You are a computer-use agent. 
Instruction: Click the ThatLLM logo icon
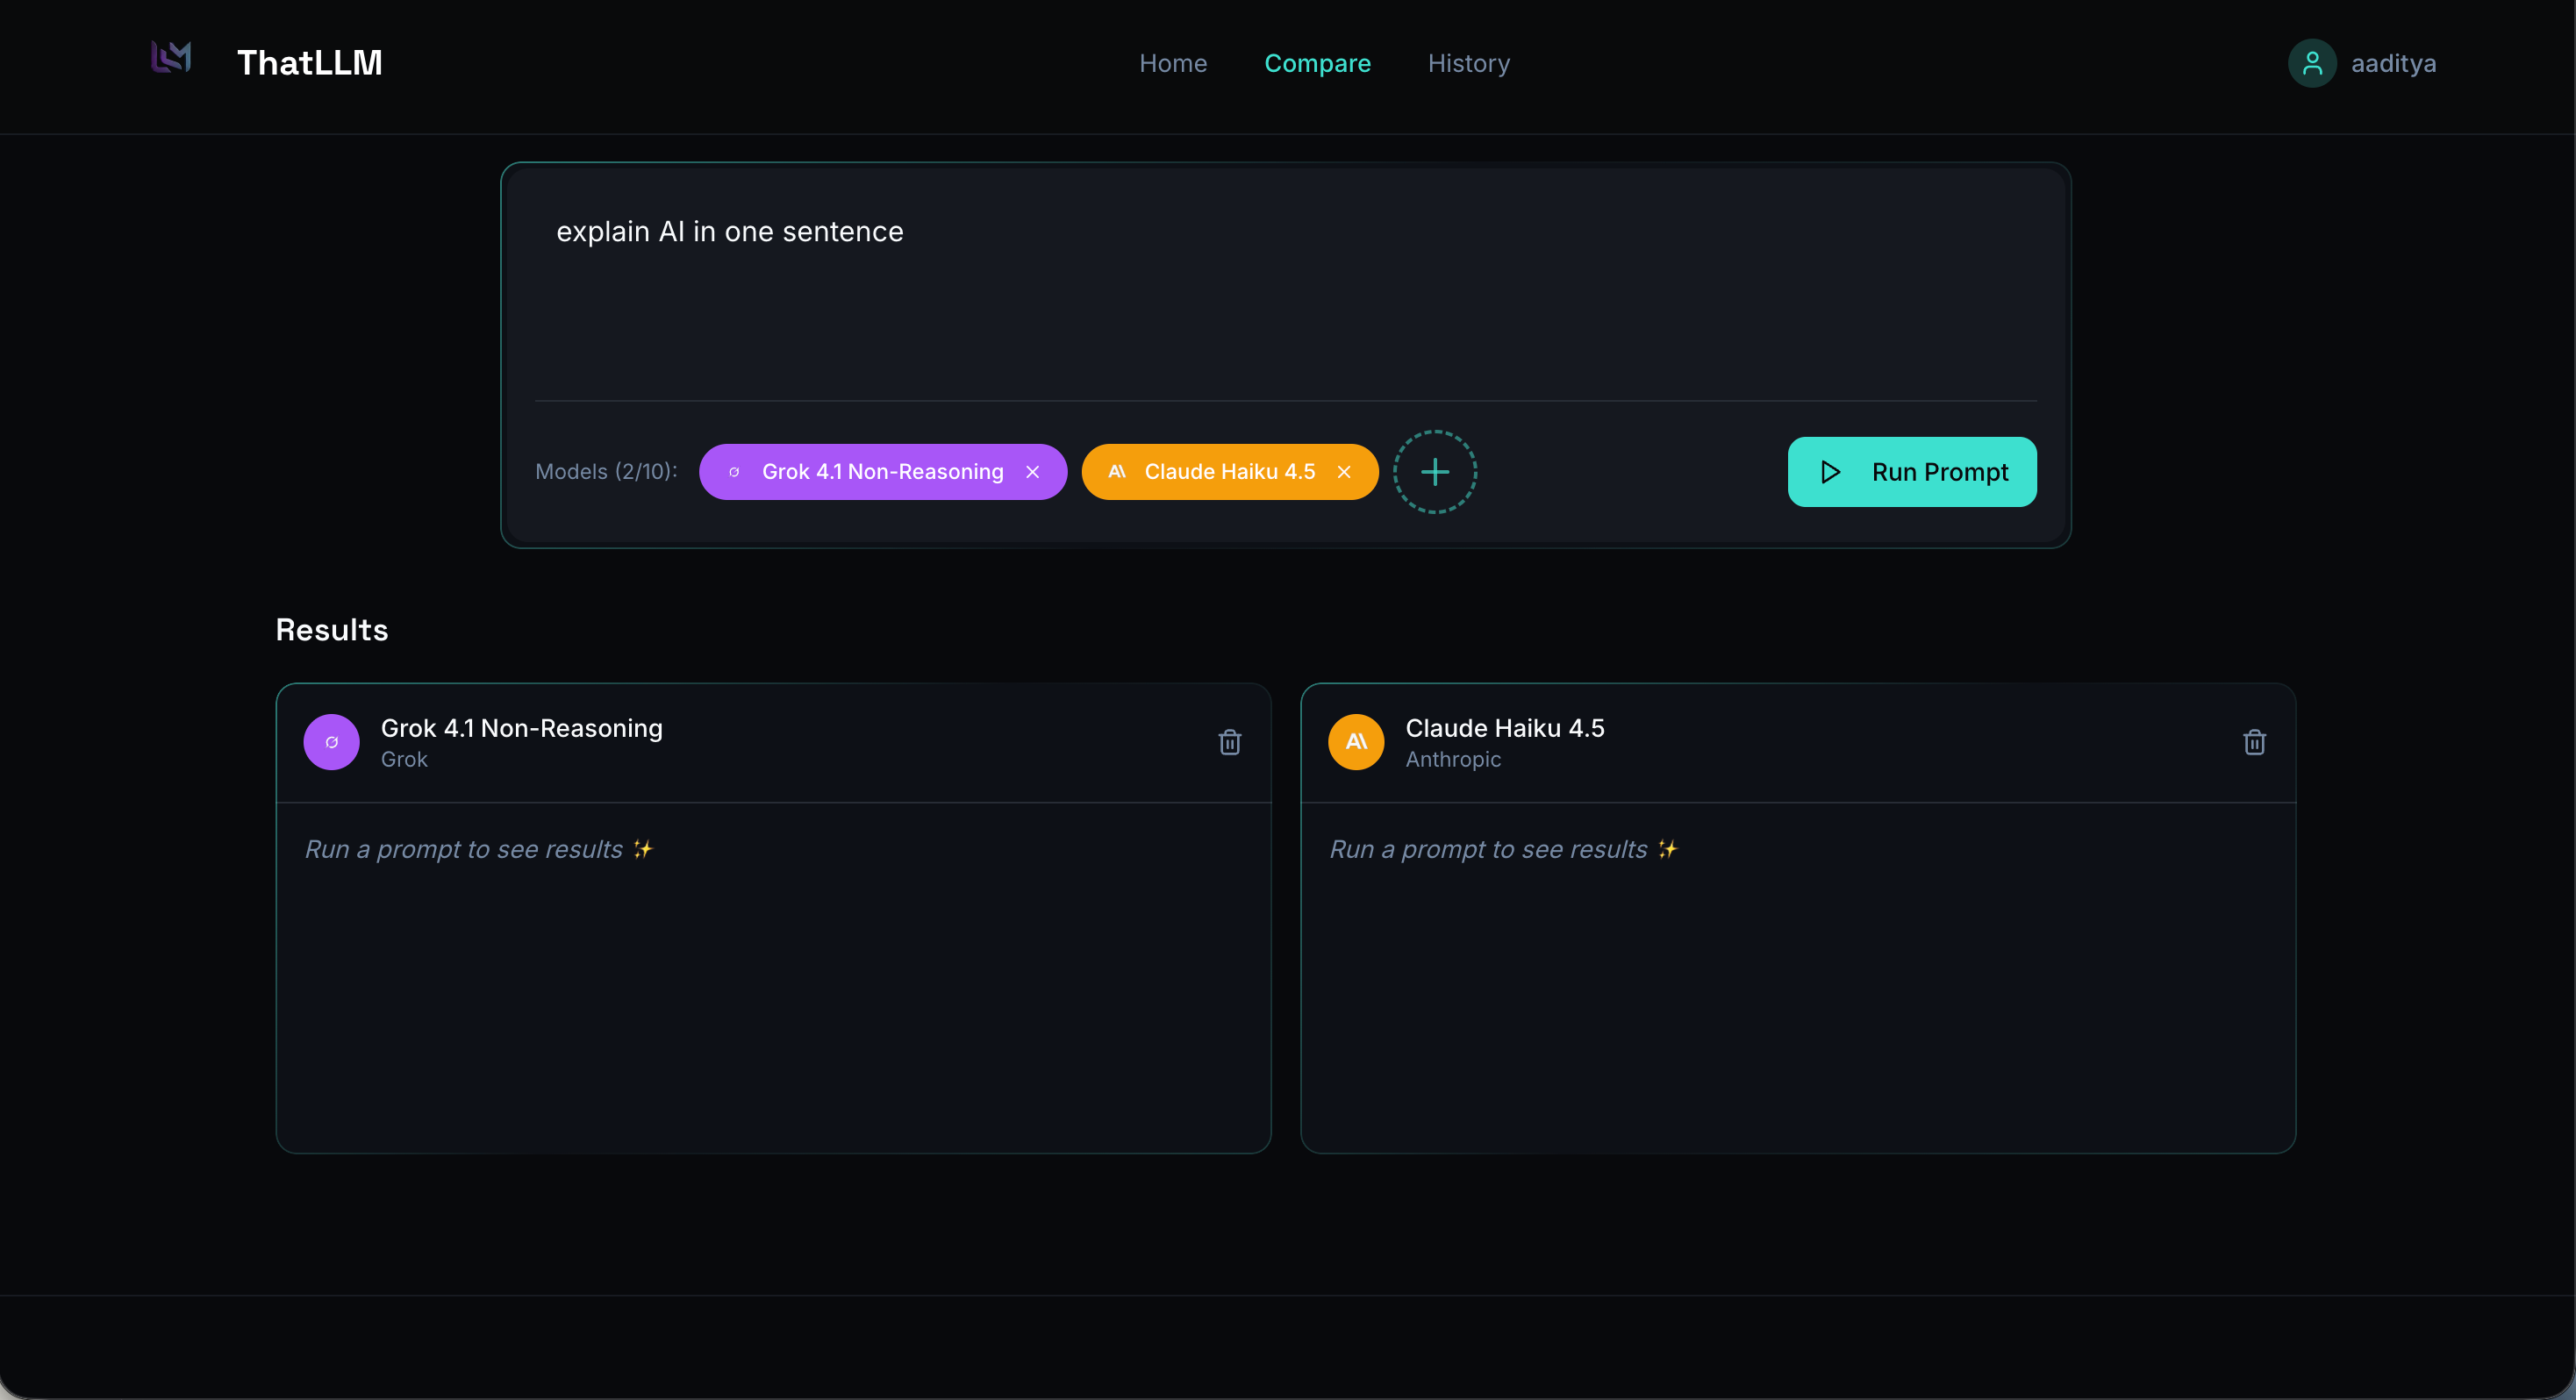[x=171, y=58]
